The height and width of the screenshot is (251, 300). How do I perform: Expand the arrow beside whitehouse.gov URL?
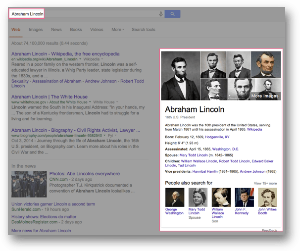(90, 102)
